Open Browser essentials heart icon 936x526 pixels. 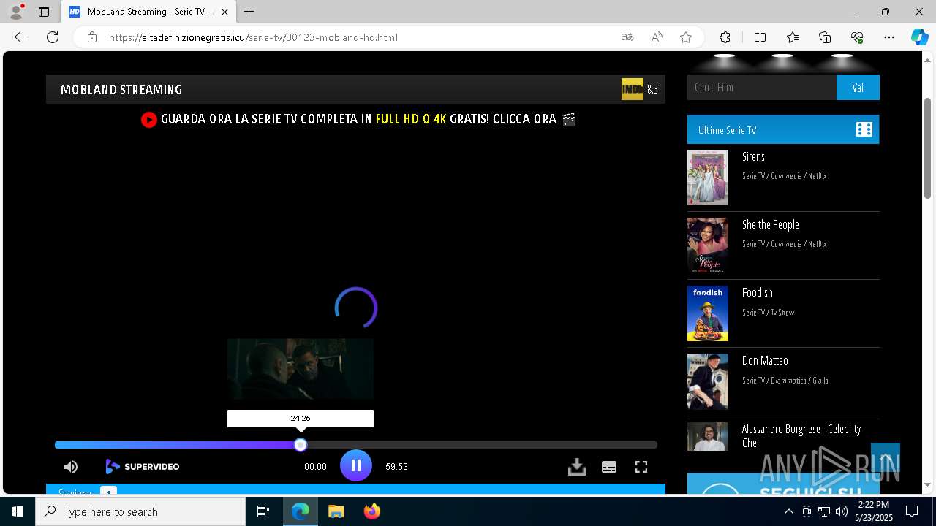pyautogui.click(x=857, y=37)
